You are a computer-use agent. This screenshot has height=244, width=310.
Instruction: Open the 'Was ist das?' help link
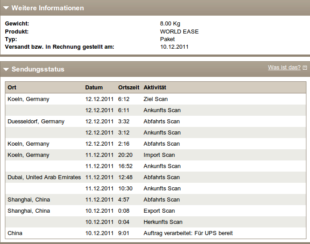pos(284,67)
